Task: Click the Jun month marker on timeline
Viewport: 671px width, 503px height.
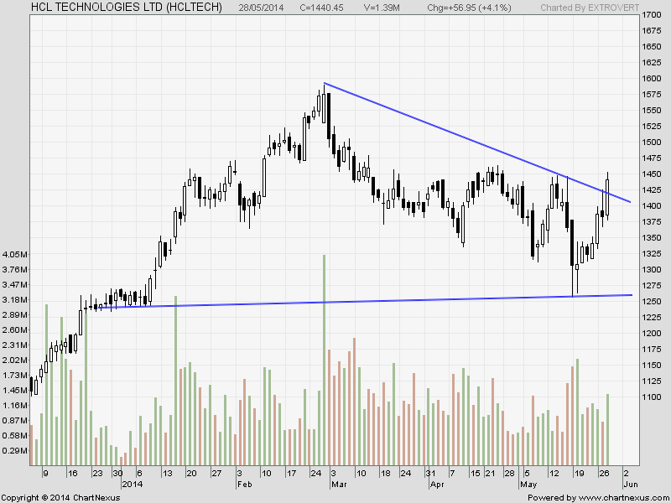Action: (x=629, y=485)
